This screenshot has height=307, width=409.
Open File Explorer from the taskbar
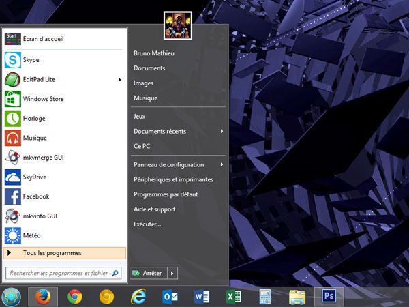tap(297, 297)
